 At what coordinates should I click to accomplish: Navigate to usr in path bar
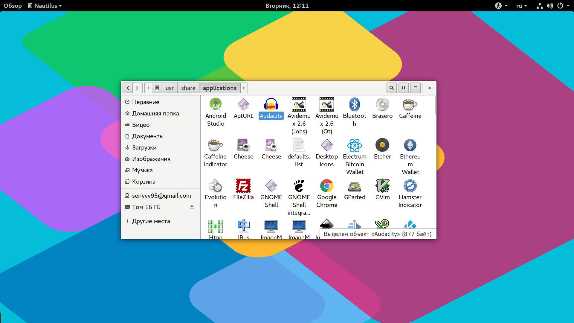(170, 88)
